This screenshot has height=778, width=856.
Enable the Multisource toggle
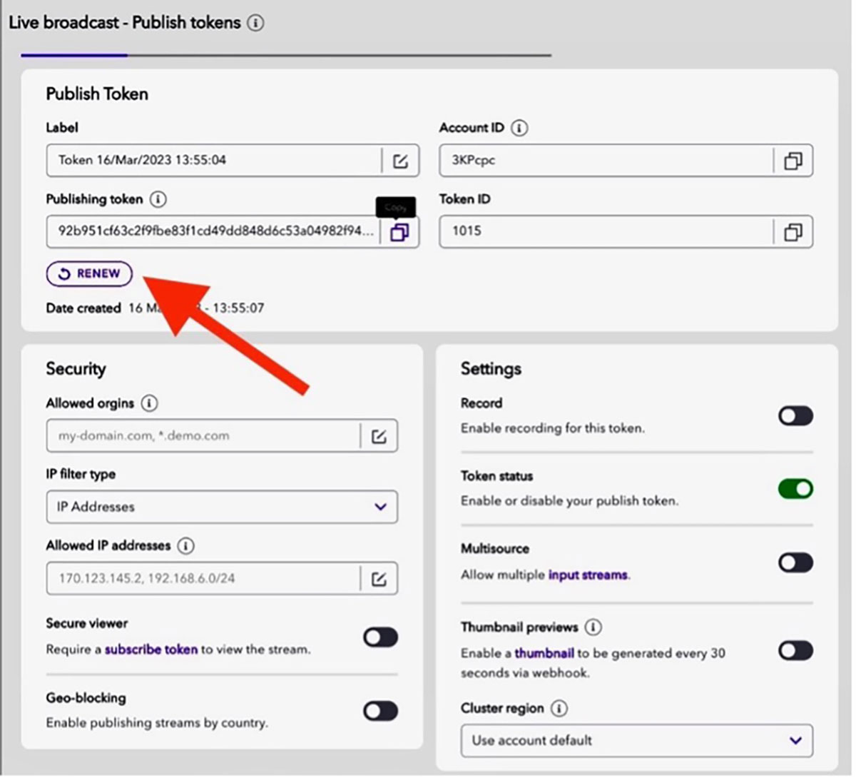pyautogui.click(x=795, y=562)
